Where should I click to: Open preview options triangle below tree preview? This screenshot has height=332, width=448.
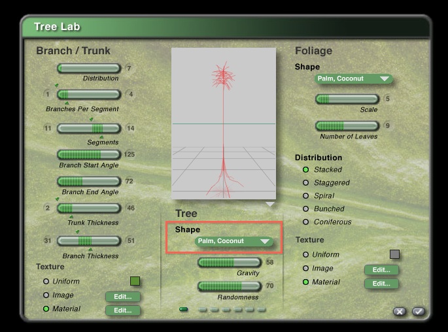(x=269, y=204)
